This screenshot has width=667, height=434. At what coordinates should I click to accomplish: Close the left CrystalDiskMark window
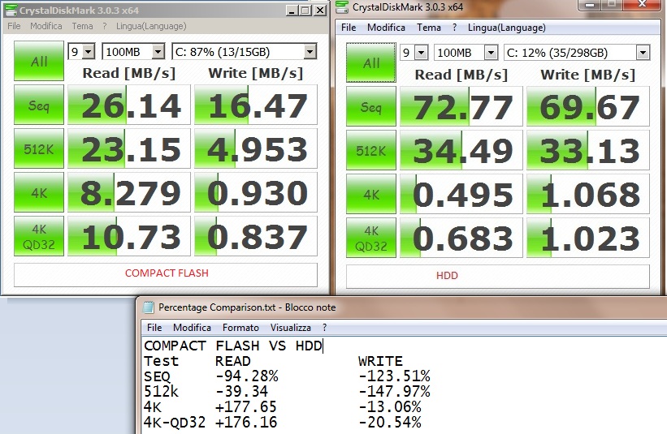tap(319, 11)
